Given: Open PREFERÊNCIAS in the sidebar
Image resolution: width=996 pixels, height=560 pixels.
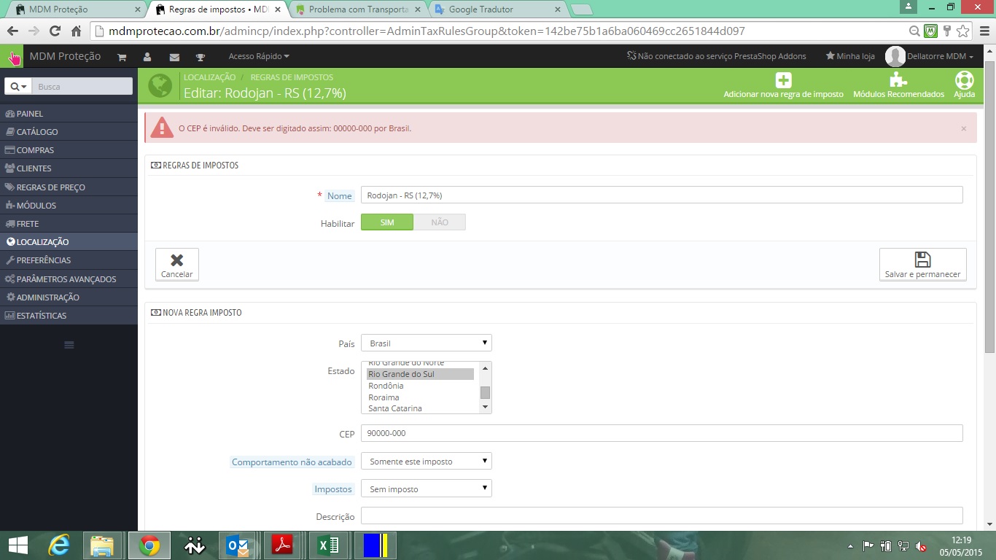Looking at the screenshot, I should (x=69, y=260).
